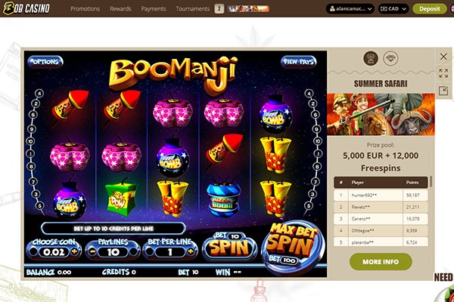Click the Bob Casino logo
The height and width of the screenshot is (302, 454).
[x=26, y=8]
